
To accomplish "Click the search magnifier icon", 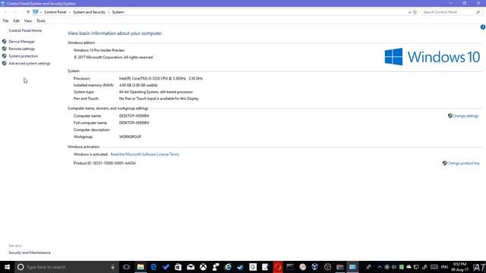I will tap(478, 12).
